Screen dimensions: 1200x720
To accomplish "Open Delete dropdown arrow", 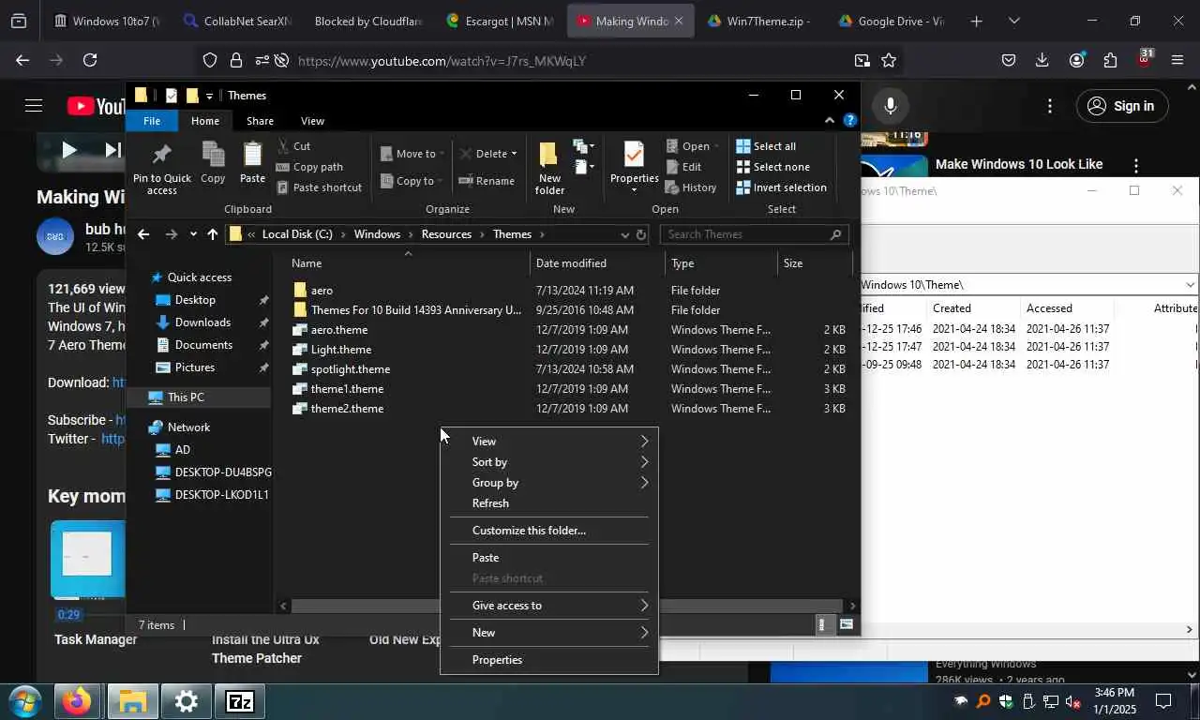I will pyautogui.click(x=514, y=154).
